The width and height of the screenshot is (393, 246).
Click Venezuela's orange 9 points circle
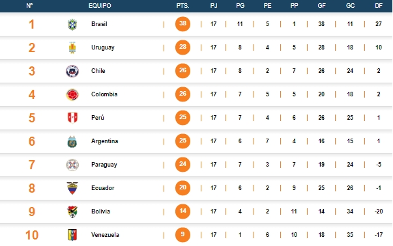(182, 235)
